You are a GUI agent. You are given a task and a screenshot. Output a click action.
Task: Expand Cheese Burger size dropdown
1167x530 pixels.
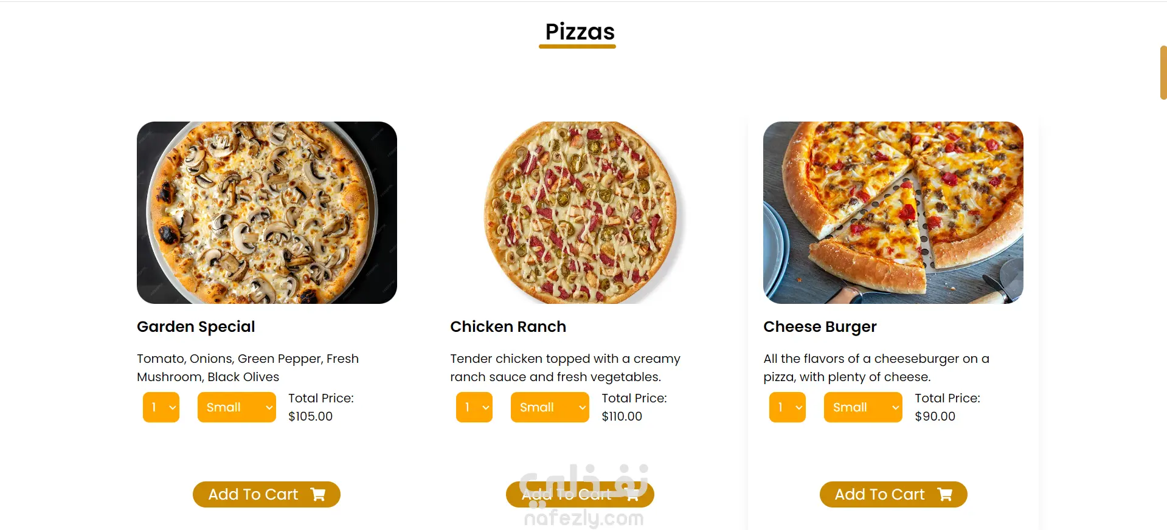tap(863, 407)
